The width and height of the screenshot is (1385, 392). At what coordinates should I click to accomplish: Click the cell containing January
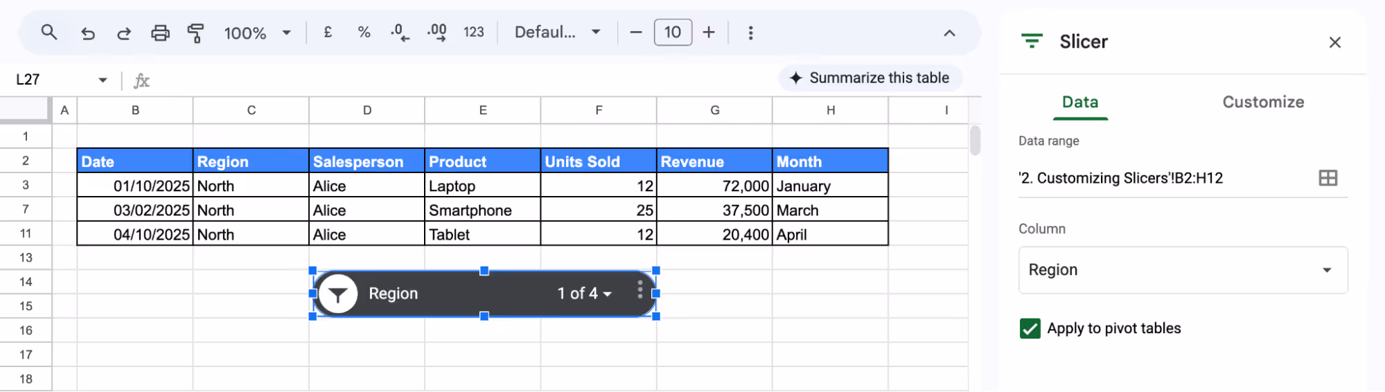[x=831, y=186]
